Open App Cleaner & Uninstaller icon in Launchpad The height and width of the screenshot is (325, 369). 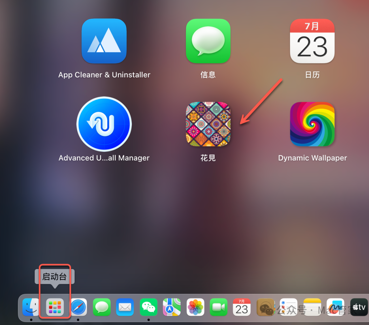click(104, 41)
